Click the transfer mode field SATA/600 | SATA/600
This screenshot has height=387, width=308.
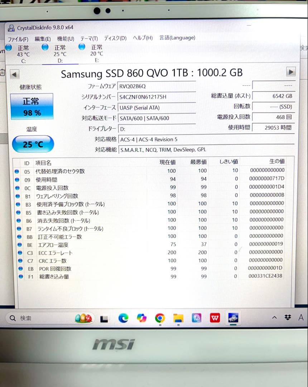[x=157, y=118]
